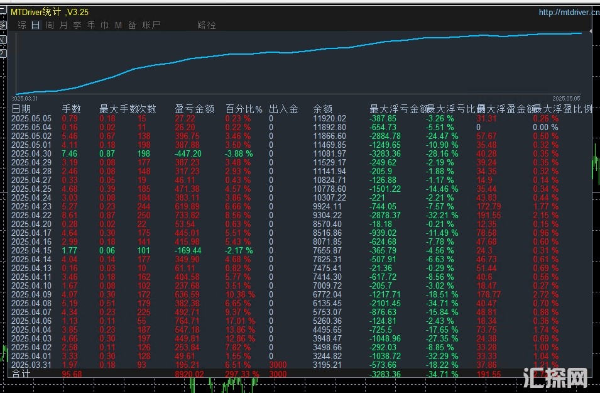Click the 手数 column header
Screen dimensions: 600x393
coord(72,109)
